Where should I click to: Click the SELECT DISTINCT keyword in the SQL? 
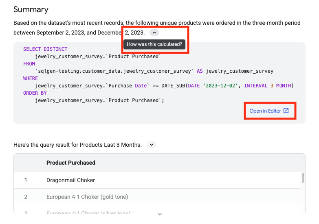point(45,49)
